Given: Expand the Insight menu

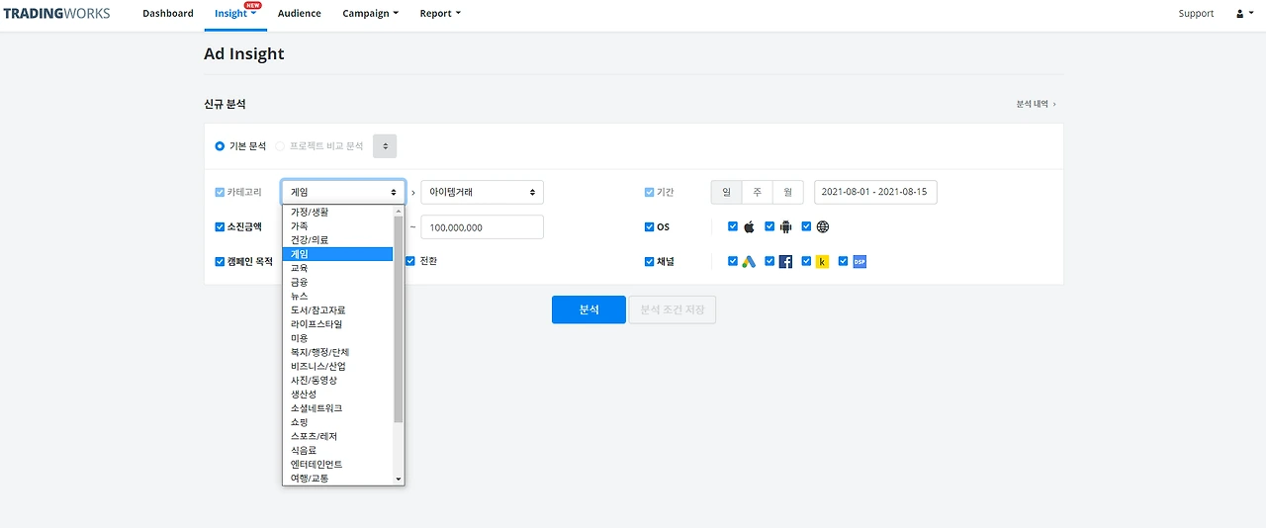Looking at the screenshot, I should point(235,14).
